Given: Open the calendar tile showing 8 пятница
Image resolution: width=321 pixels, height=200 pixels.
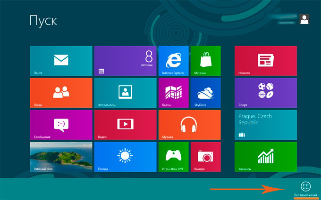Looking at the screenshot, I should click(125, 61).
